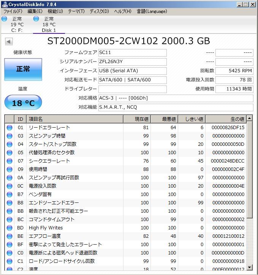The image size is (258, 275).
Task: Click the 生の値 column header
Action: (x=226, y=119)
